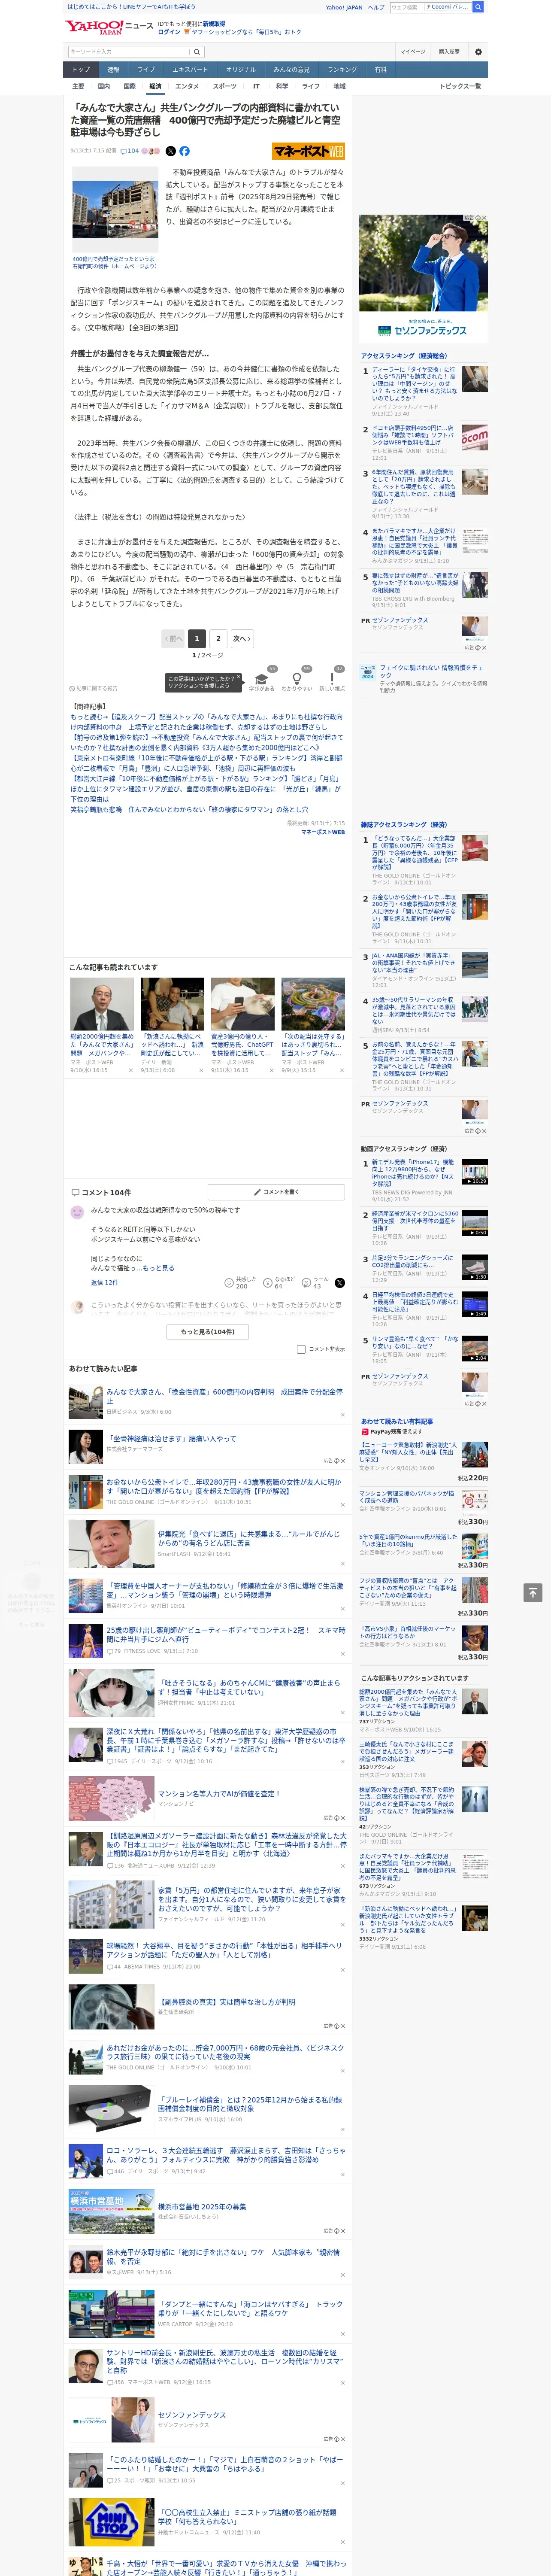Switch to the エンタメ category tab
Screen dimensions: 551x2576
[x=187, y=86]
